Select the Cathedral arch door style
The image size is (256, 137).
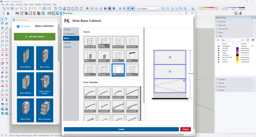click(x=118, y=42)
